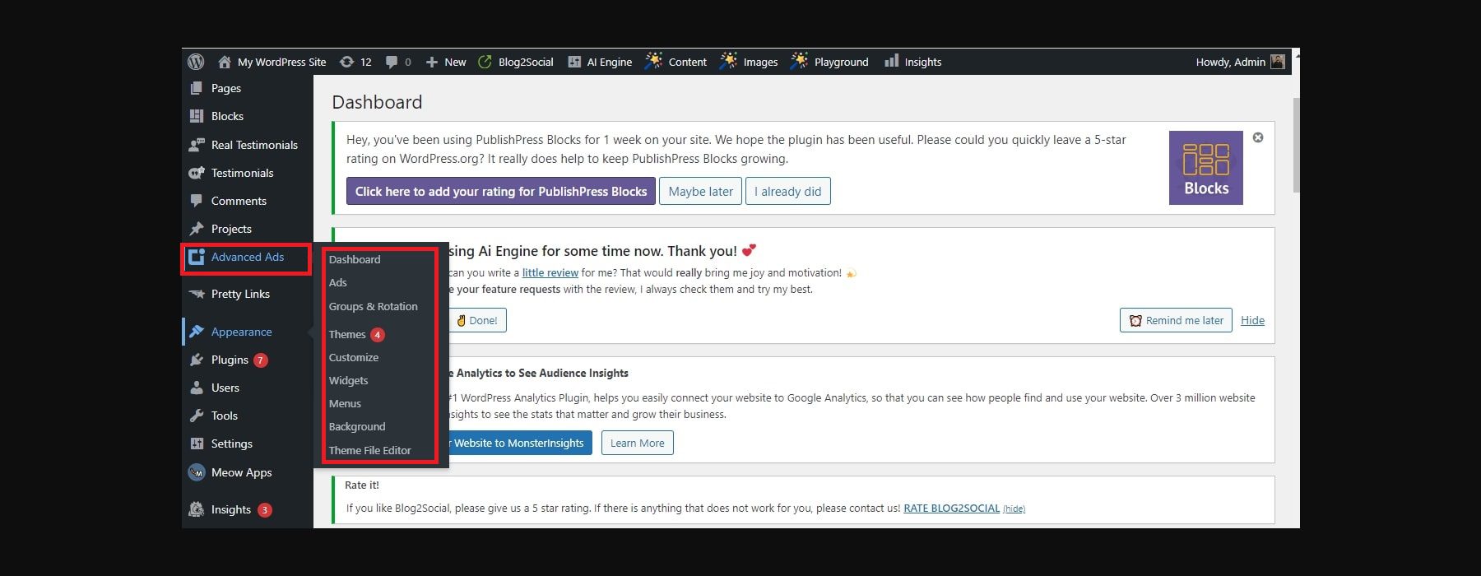Click the Pretty Links star icon
The image size is (1481, 576).
pyautogui.click(x=197, y=294)
